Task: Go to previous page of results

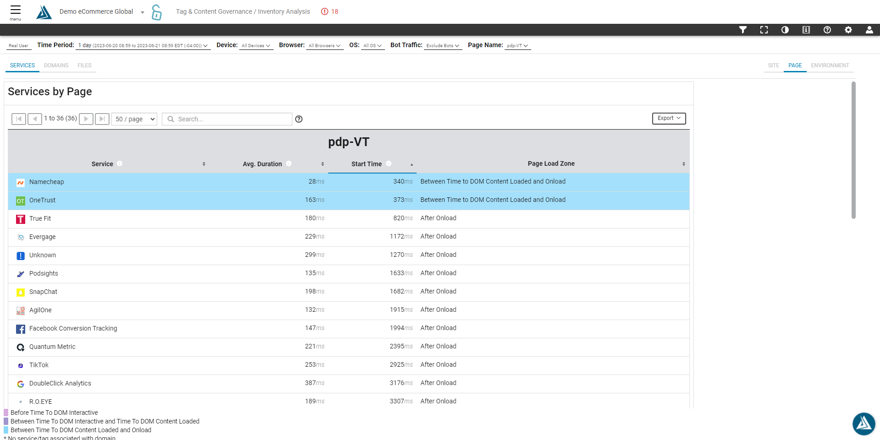Action: (x=35, y=119)
